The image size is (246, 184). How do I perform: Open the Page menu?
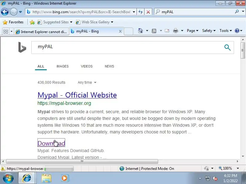click(192, 31)
